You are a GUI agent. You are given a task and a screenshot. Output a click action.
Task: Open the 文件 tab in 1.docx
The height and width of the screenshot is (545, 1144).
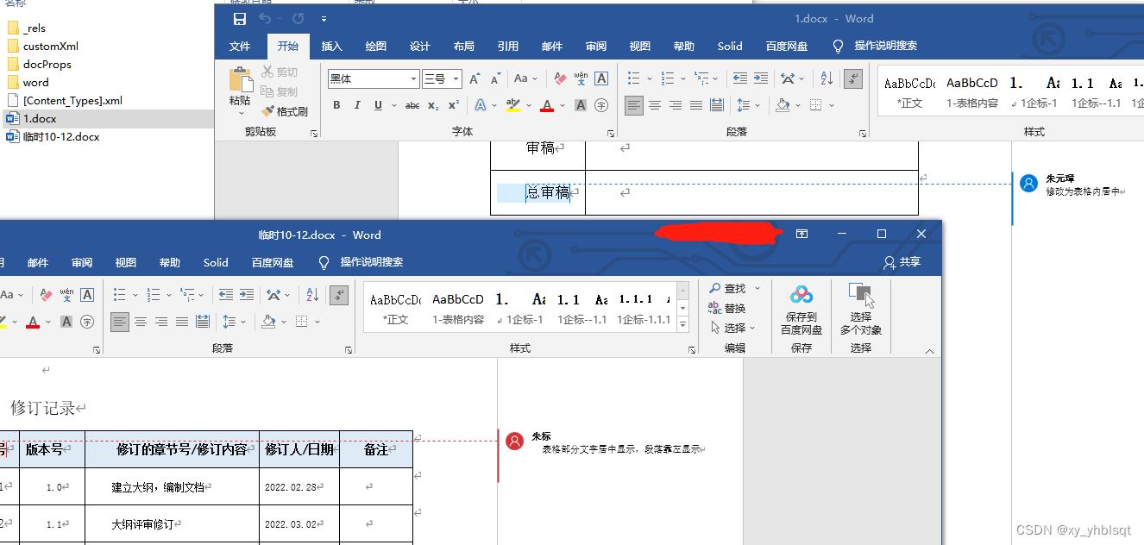240,47
